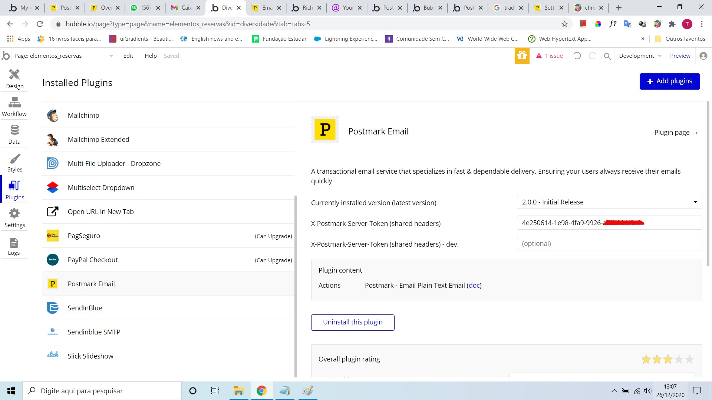This screenshot has width=712, height=400.
Task: Open the Logs section
Action: pos(14,246)
